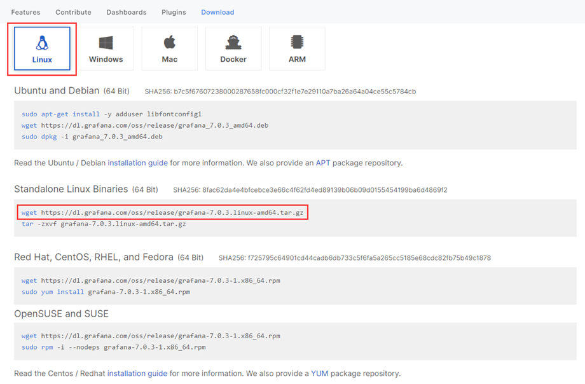The height and width of the screenshot is (384, 585).
Task: Open the Features menu item
Action: [25, 12]
